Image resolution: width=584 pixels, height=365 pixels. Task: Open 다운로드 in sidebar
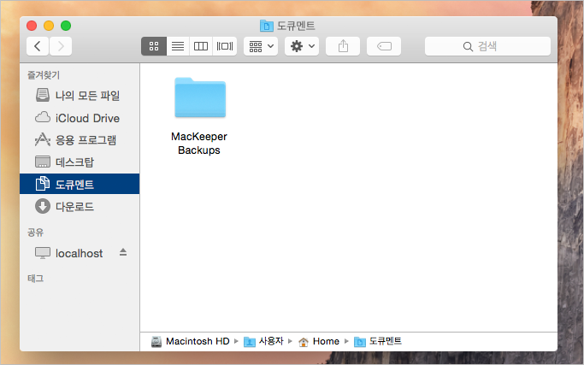tap(80, 206)
